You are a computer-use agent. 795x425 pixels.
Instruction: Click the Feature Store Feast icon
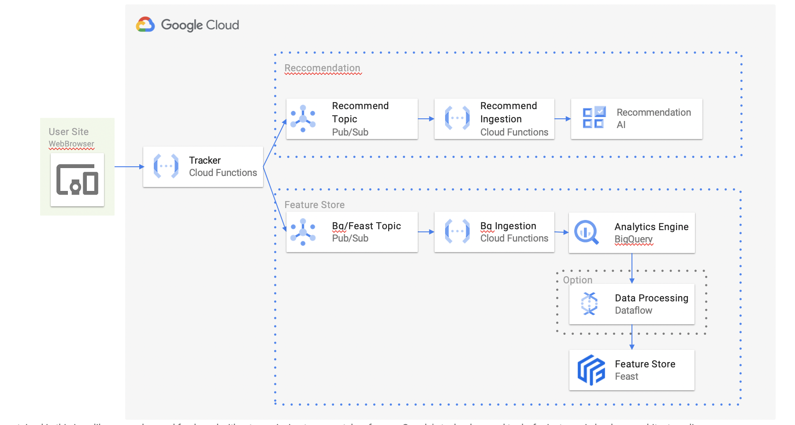pos(591,370)
